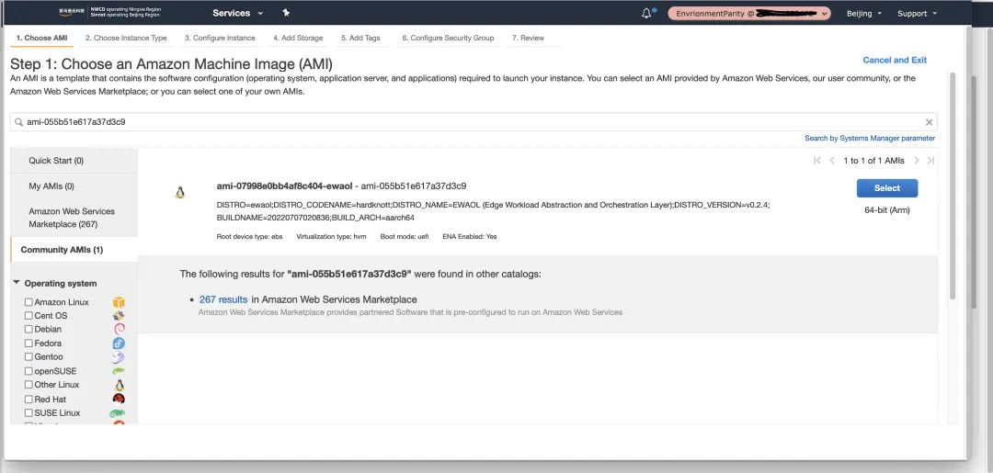Check the Fedora filter
This screenshot has height=473, width=993.
click(x=29, y=343)
